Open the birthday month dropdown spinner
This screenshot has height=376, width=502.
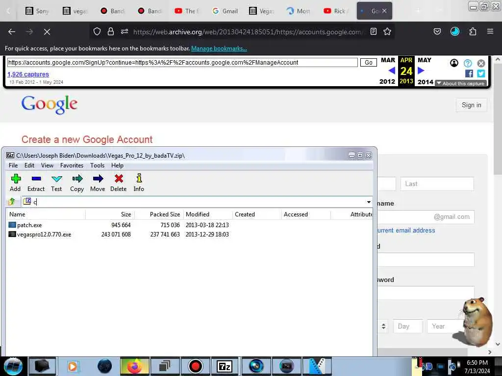pos(383,326)
